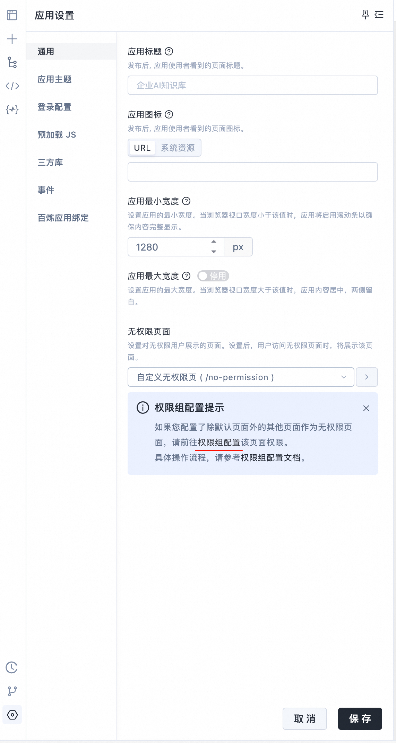The image size is (396, 743).
Task: Open the page layout icon in sidebar
Action: (x=12, y=15)
